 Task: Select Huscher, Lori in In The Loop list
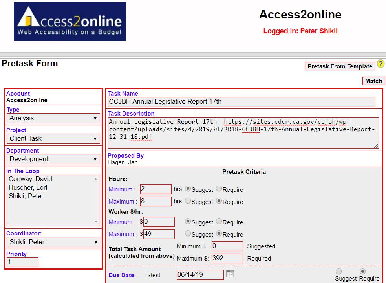[x=28, y=187]
